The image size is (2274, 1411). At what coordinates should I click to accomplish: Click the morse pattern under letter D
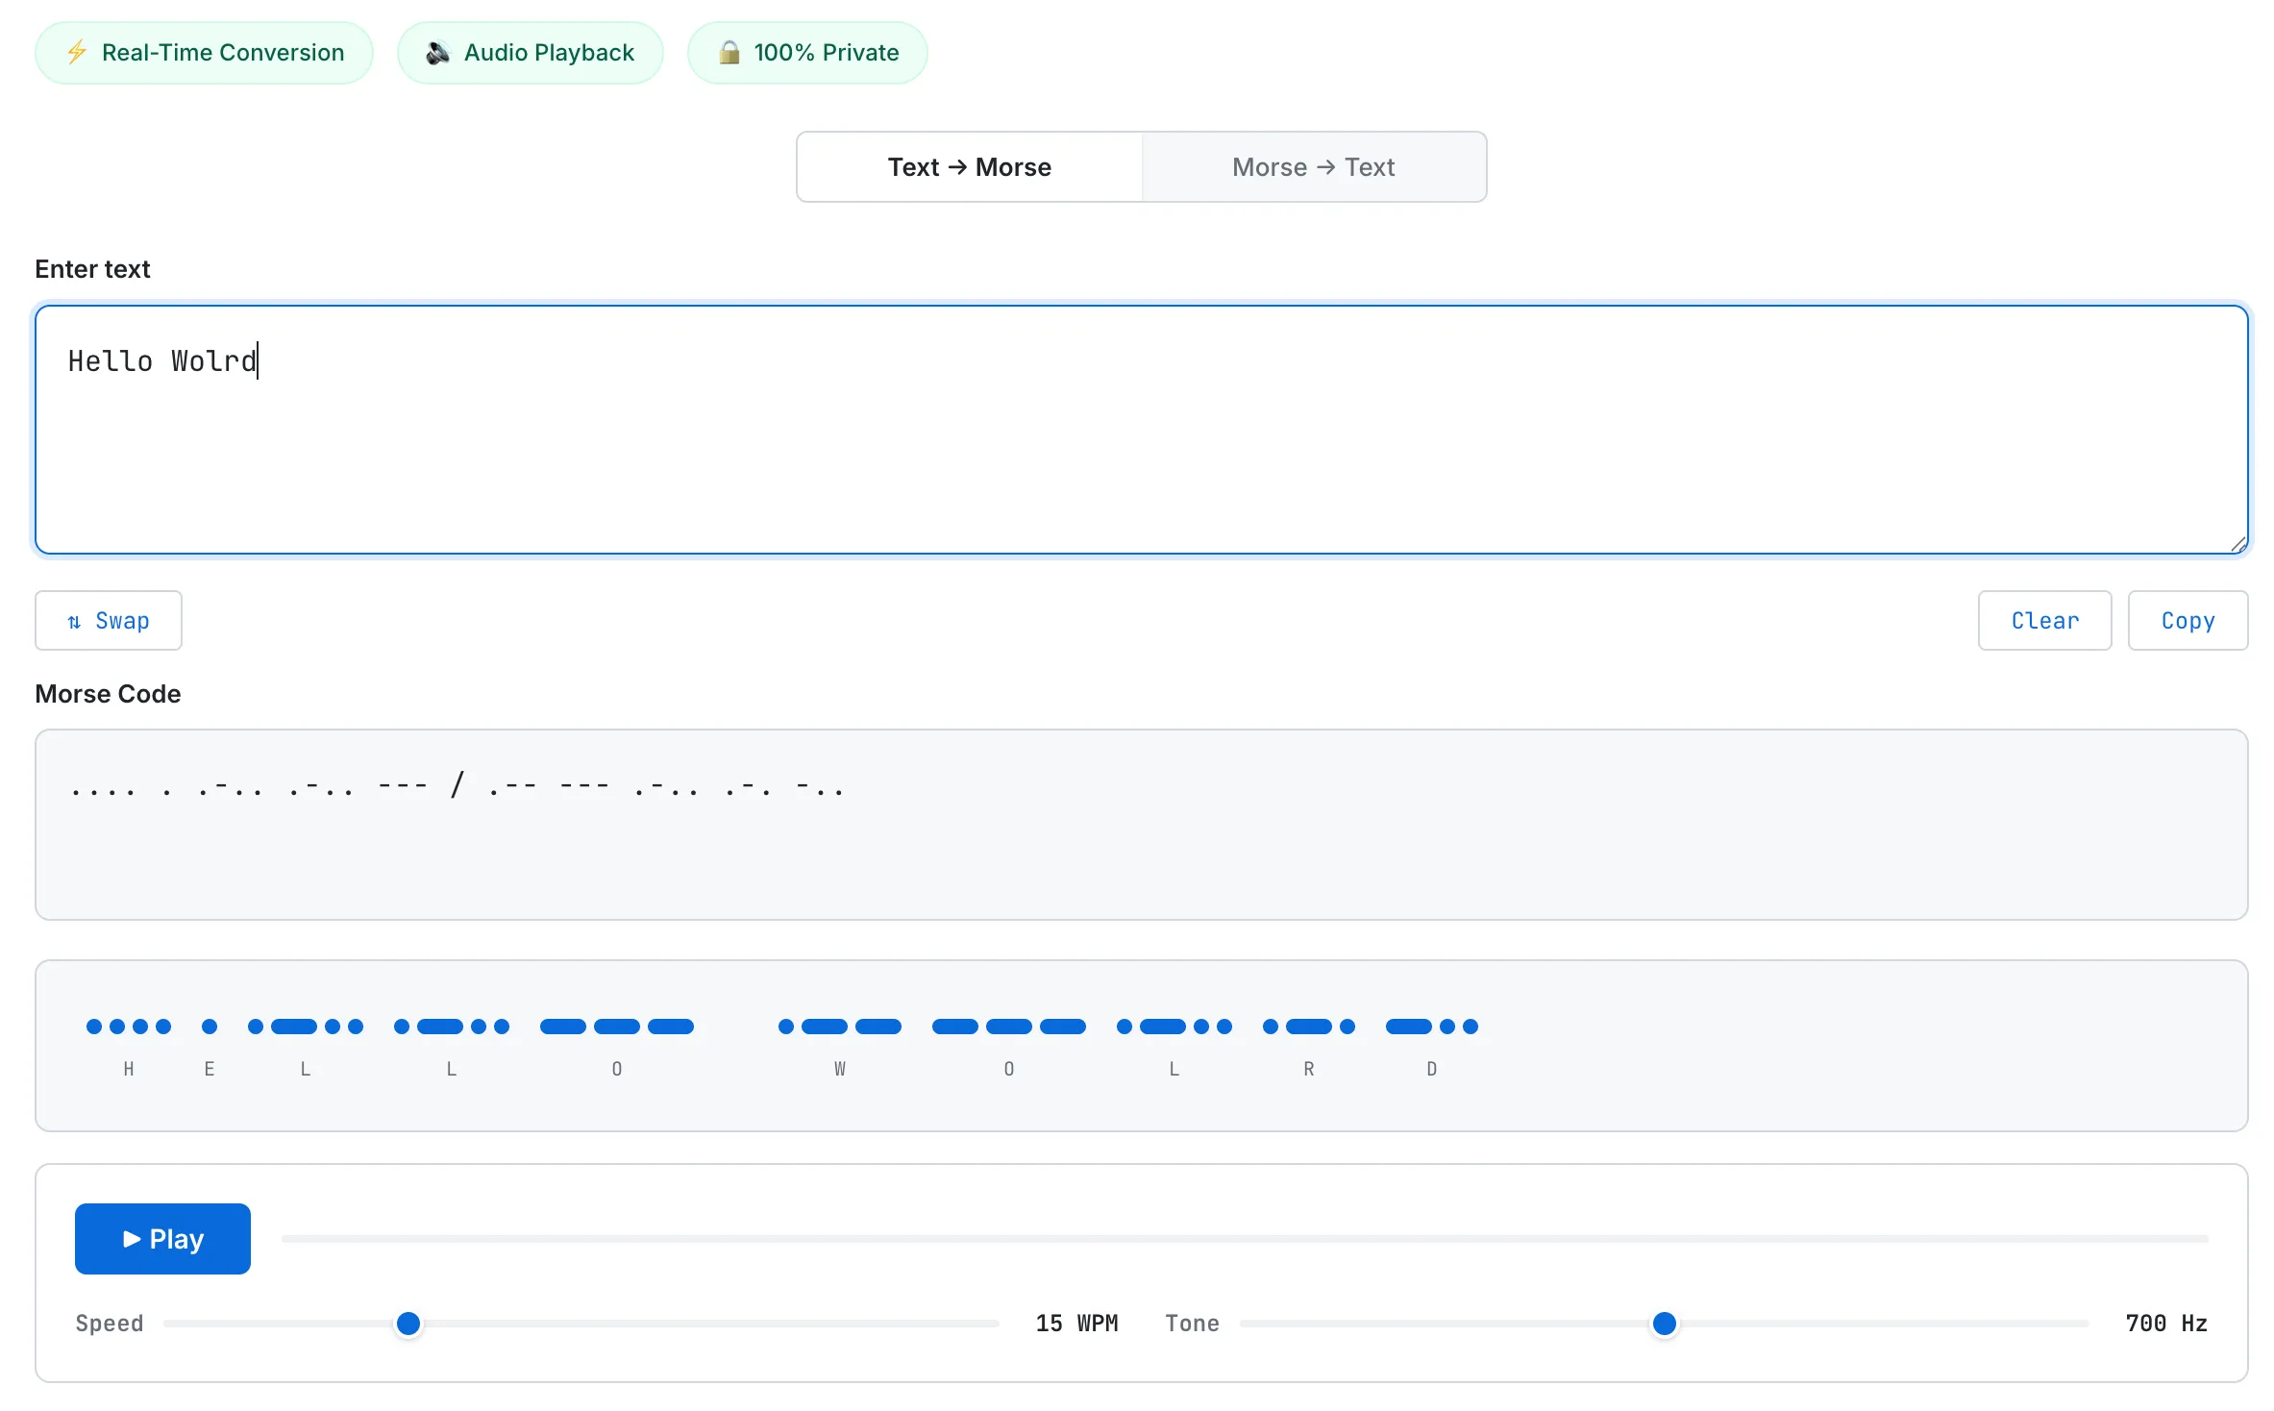(1431, 1027)
